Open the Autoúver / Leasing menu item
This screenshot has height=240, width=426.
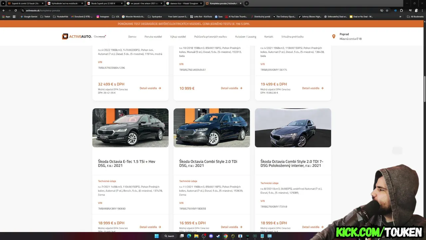[246, 37]
